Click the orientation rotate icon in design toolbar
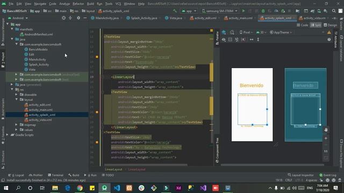 [232, 32]
